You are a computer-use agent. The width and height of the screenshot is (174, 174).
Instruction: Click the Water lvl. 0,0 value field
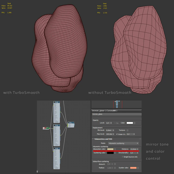coord(130,134)
